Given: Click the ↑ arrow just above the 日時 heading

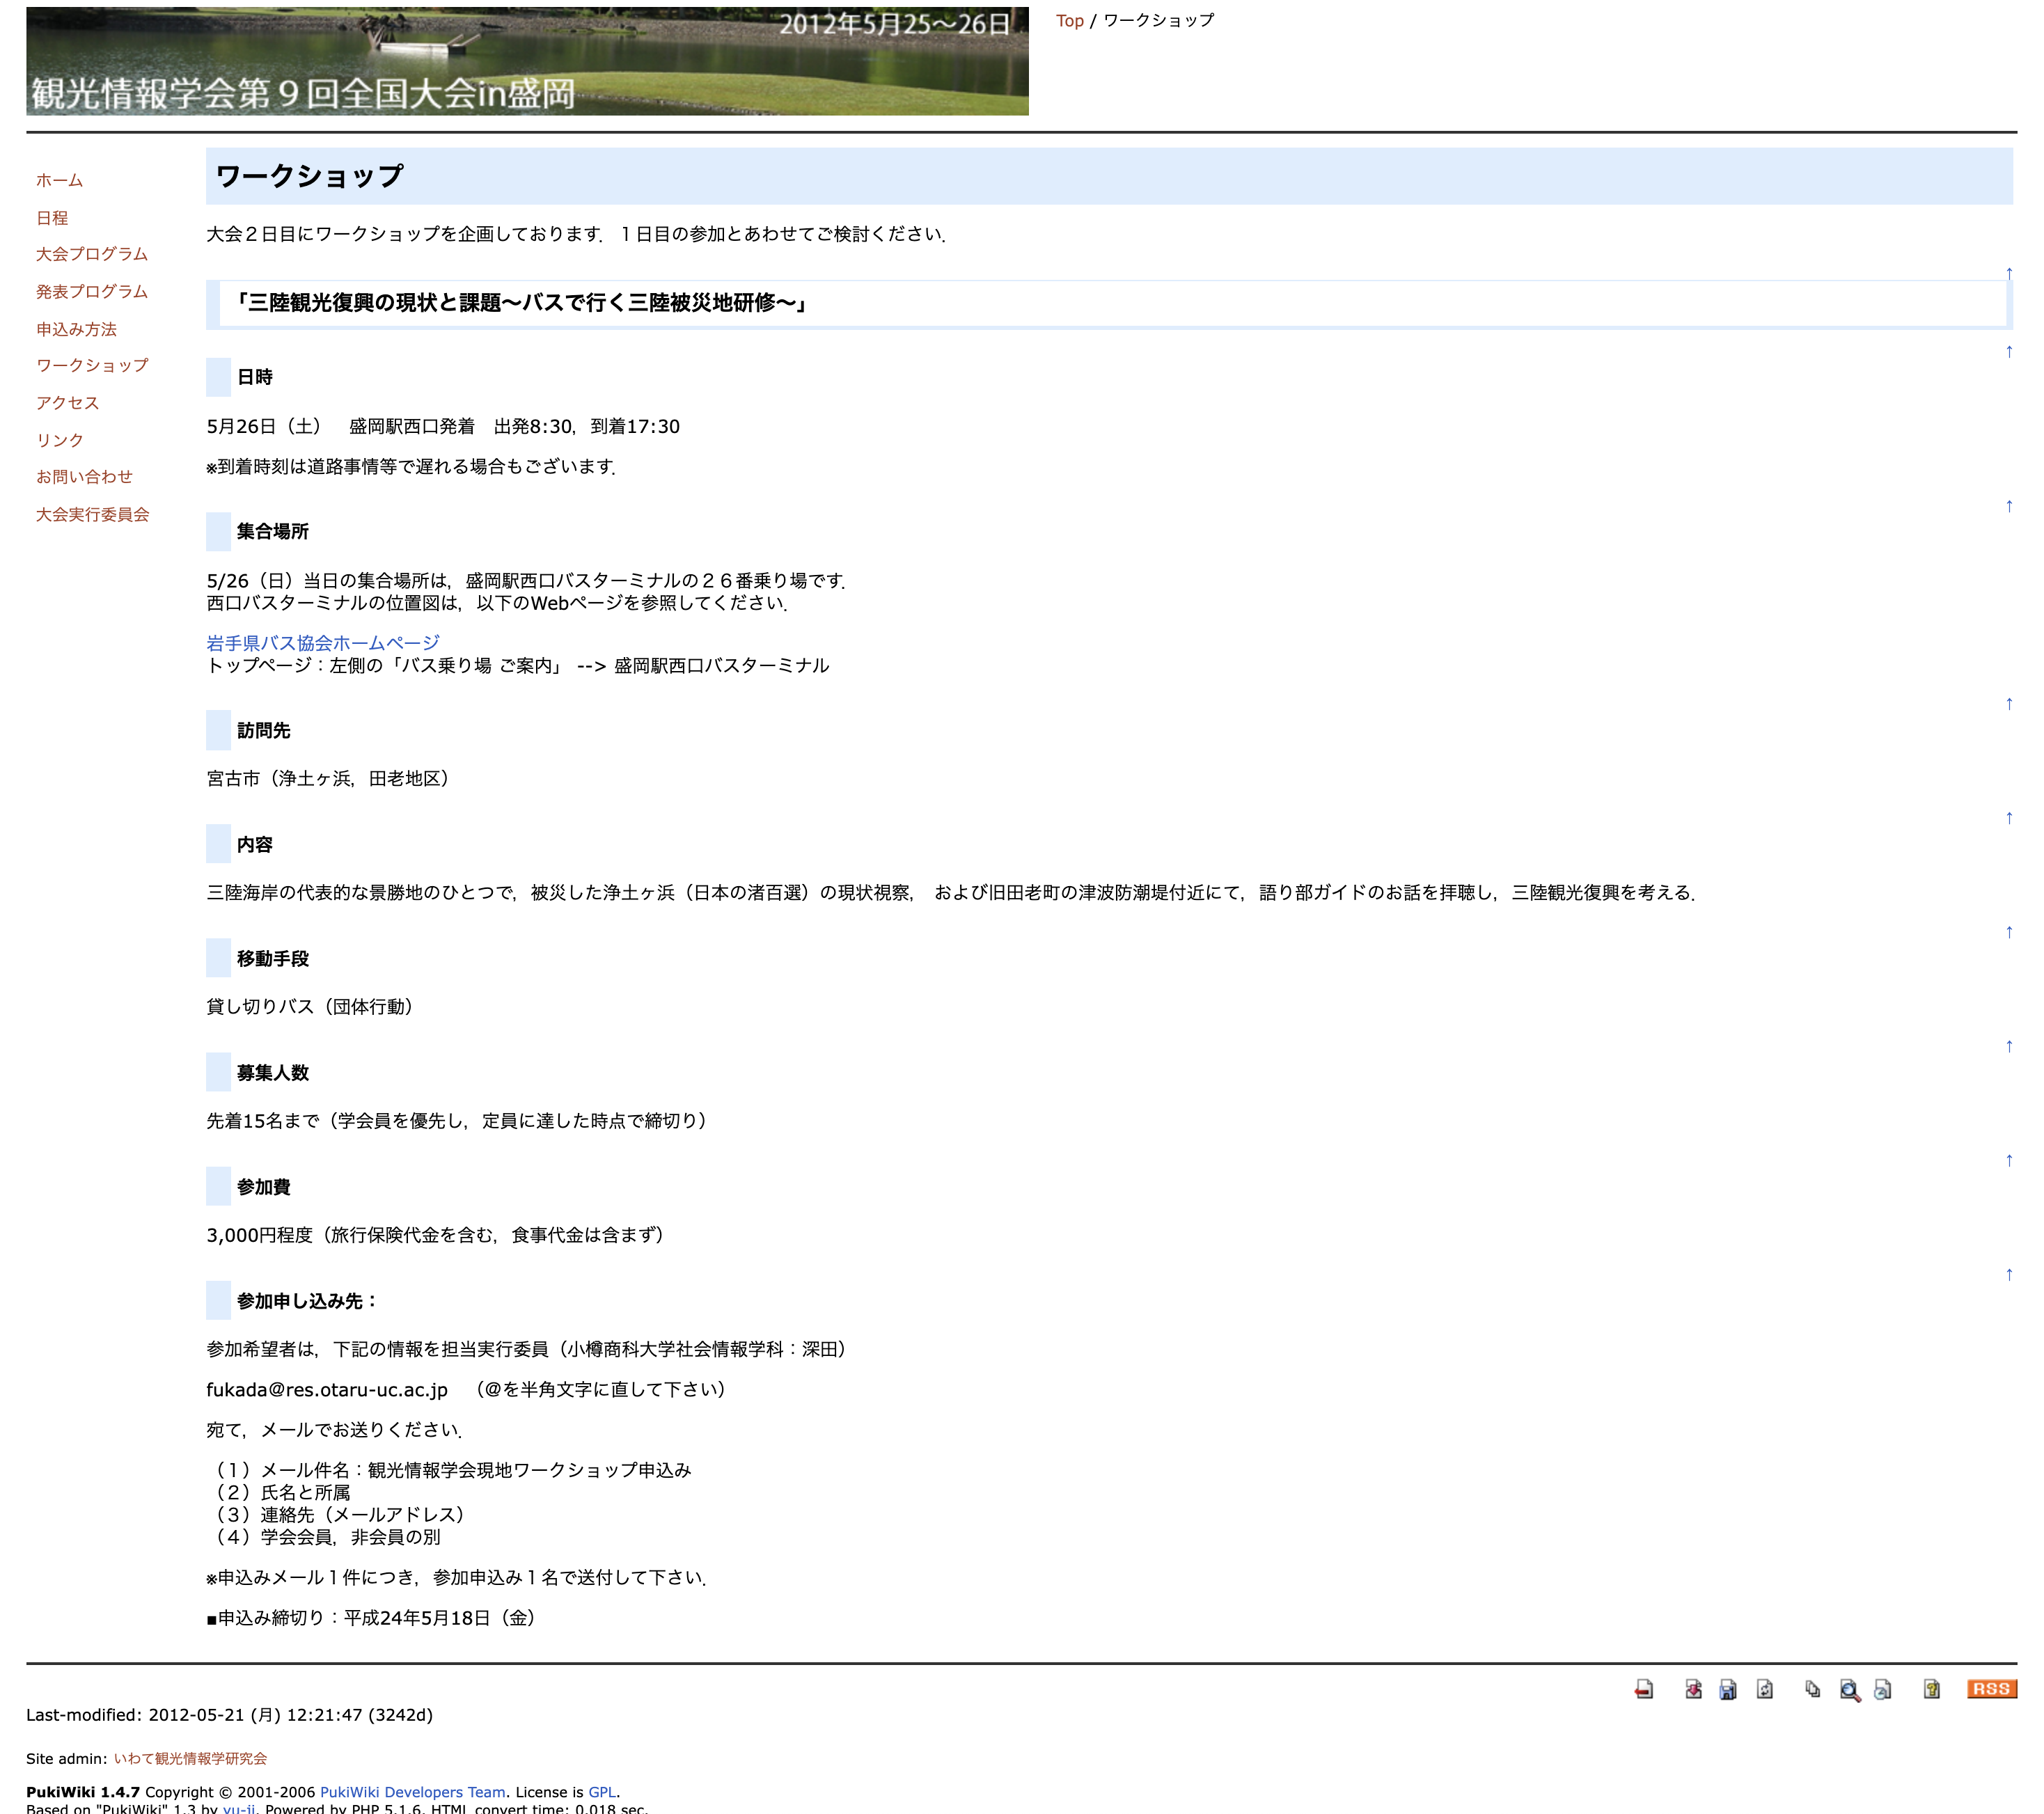Looking at the screenshot, I should 2008,351.
